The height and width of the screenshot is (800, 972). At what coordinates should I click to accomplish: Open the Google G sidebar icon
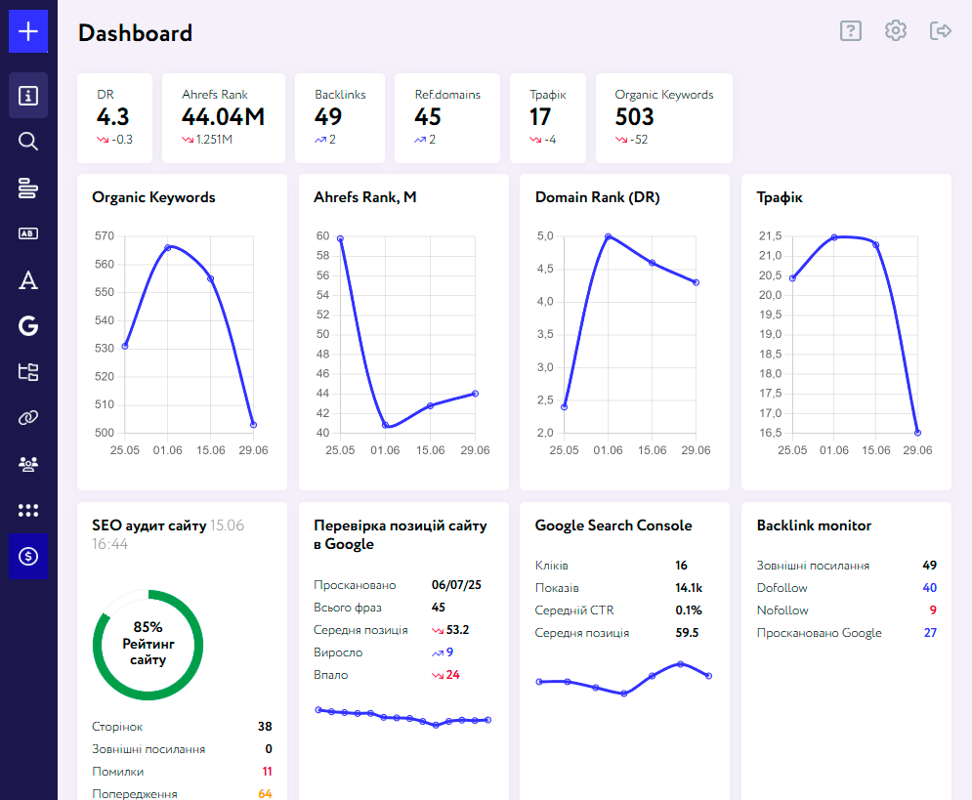click(28, 326)
